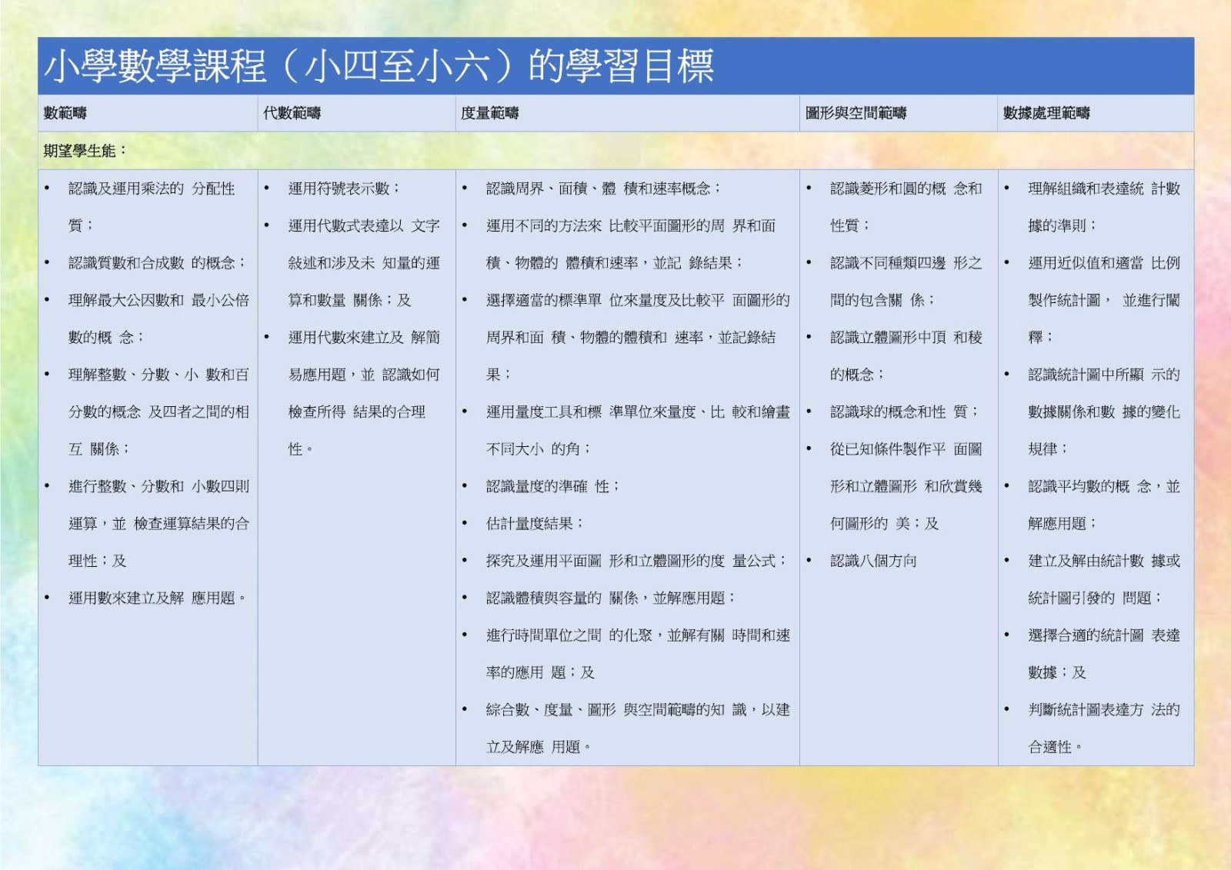Click the line 認識體積與容量的 關係，並解應用題；
Viewport: 1231px width, 870px height.
click(612, 598)
